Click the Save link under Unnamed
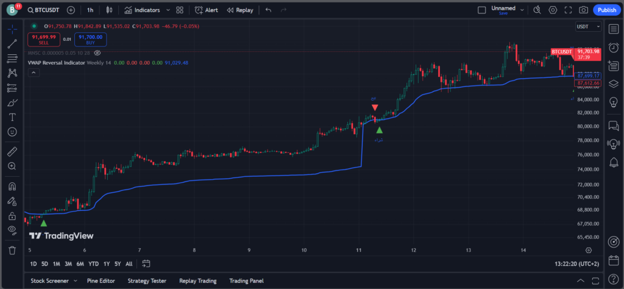Screen dimensions: 624x289 point(503,13)
